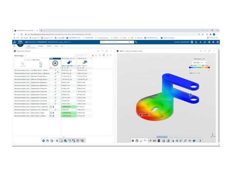Click the tag icon next to the search box
The image size is (232, 175).
[x=136, y=42]
